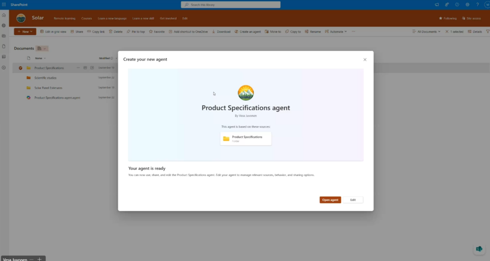490x261 pixels.
Task: Click the Solar site logo
Action: point(21,18)
